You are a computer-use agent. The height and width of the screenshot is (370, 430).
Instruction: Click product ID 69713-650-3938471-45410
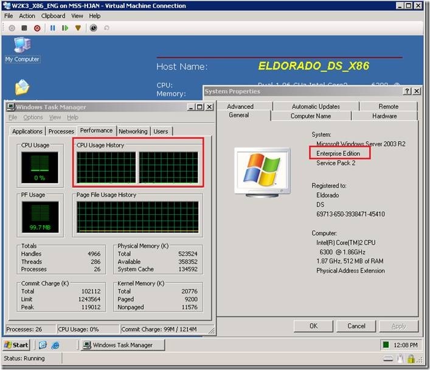(350, 214)
